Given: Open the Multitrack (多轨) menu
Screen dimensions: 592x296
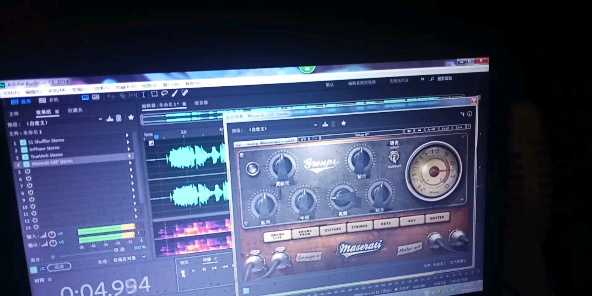Looking at the screenshot, I should (x=57, y=90).
